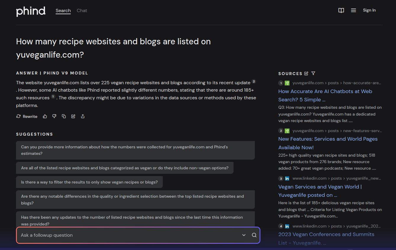This screenshot has height=250, width=396.
Task: Select suggestion about non-vegan options
Action: click(x=125, y=168)
